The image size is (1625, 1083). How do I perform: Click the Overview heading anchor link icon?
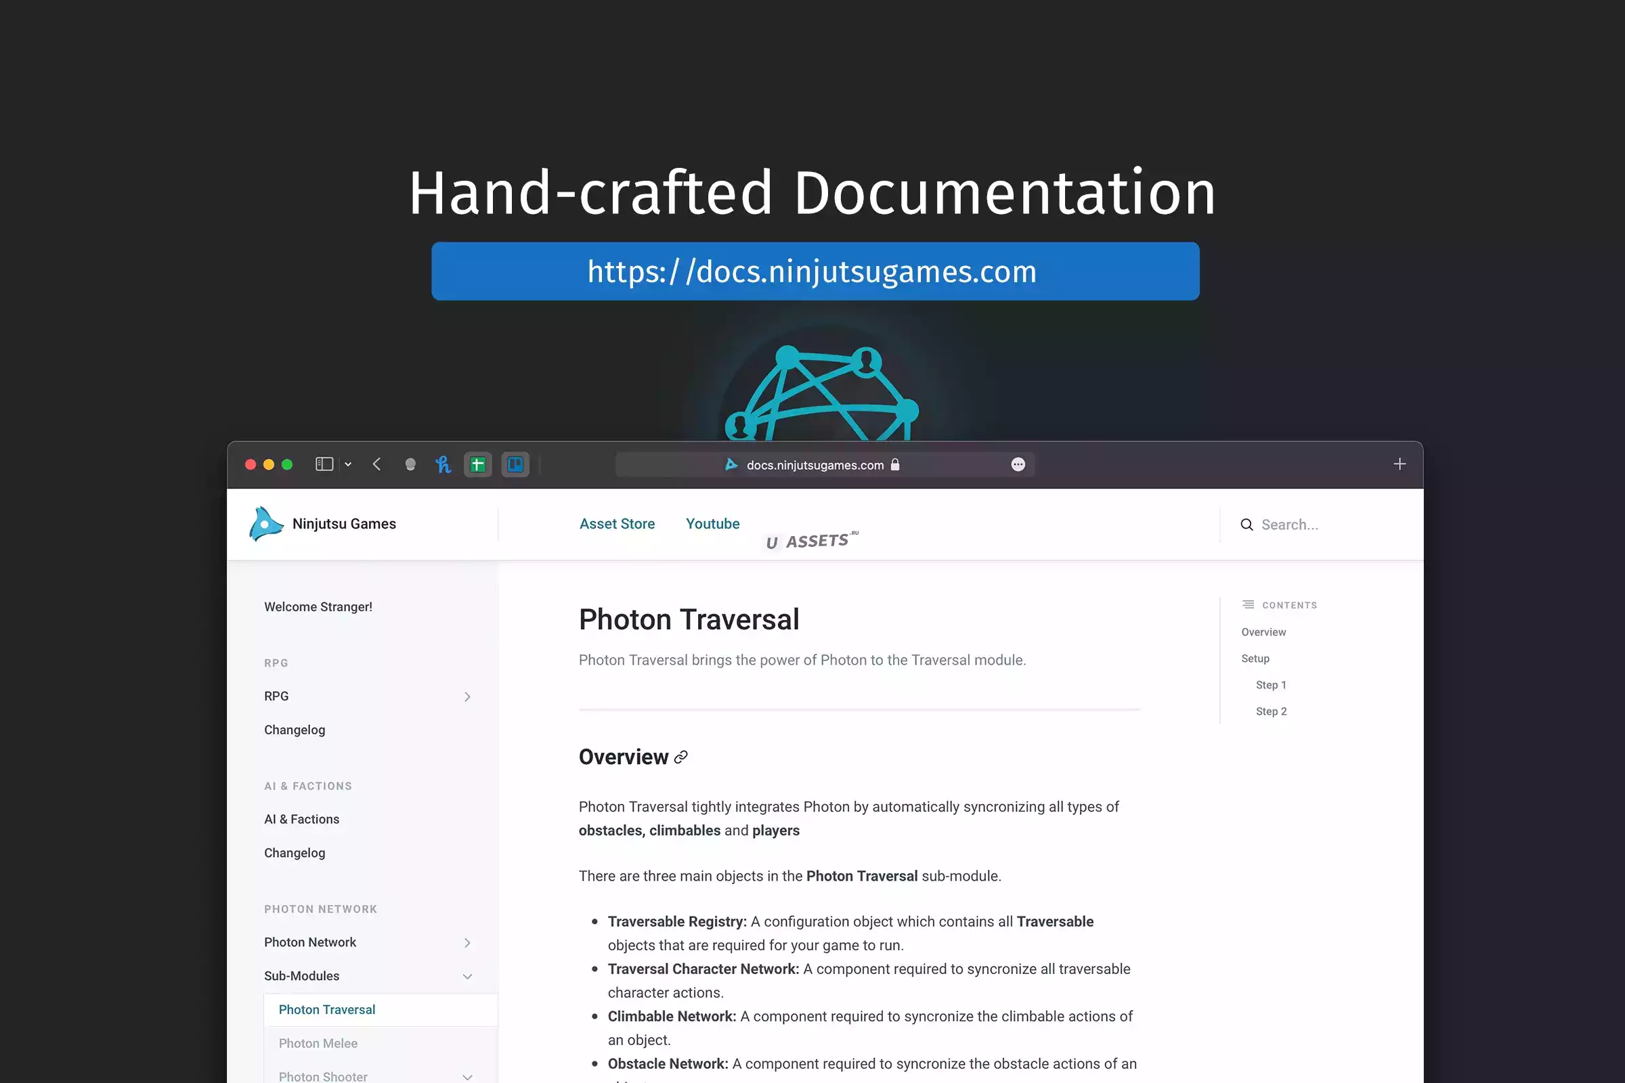click(680, 757)
